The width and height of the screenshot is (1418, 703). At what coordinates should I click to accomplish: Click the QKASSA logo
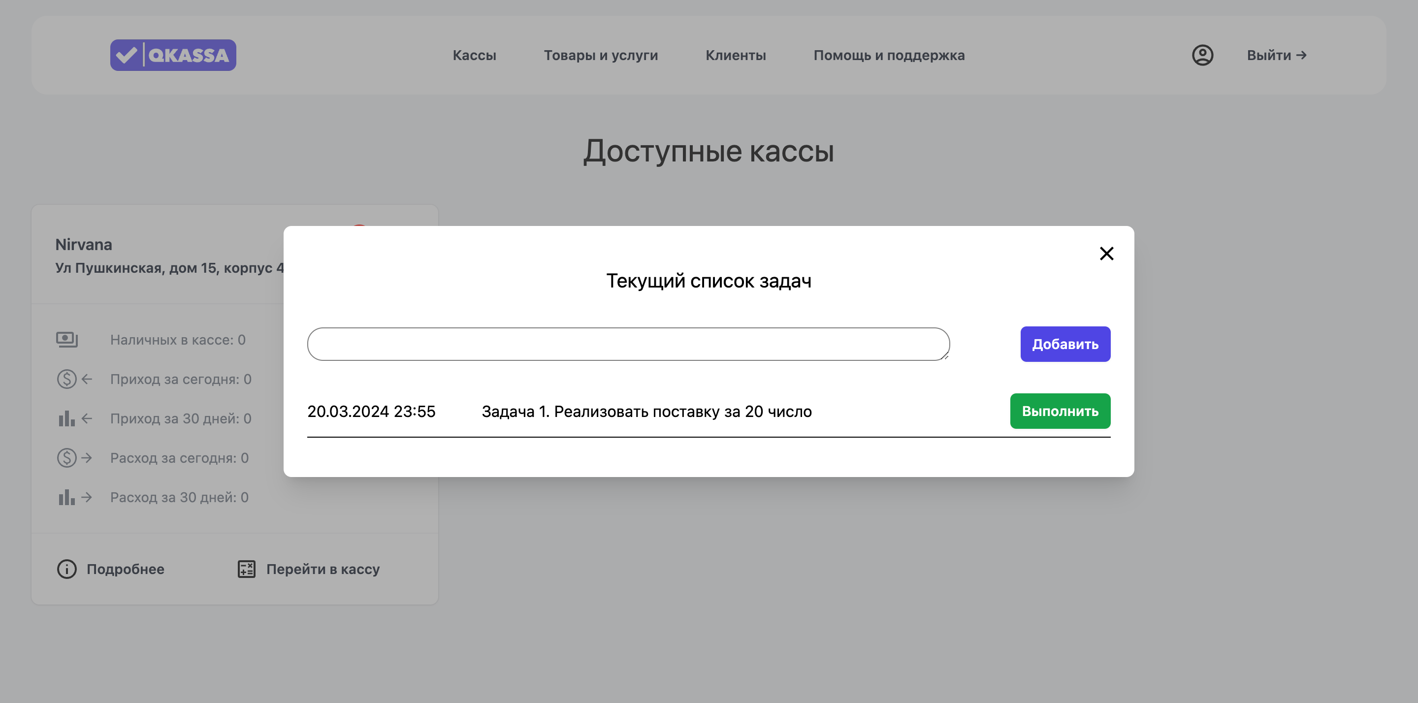coord(173,55)
